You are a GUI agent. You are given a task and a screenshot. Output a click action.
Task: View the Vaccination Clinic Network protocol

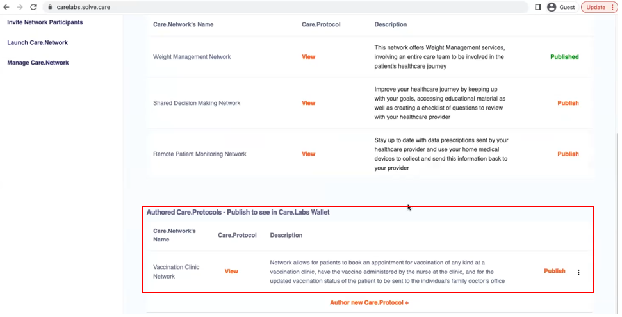231,272
